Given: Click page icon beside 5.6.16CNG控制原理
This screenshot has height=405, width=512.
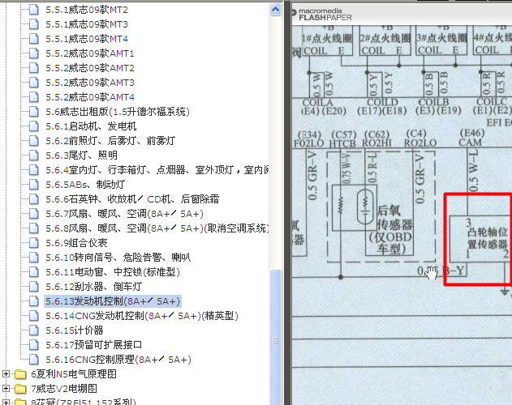Looking at the screenshot, I should (x=33, y=360).
